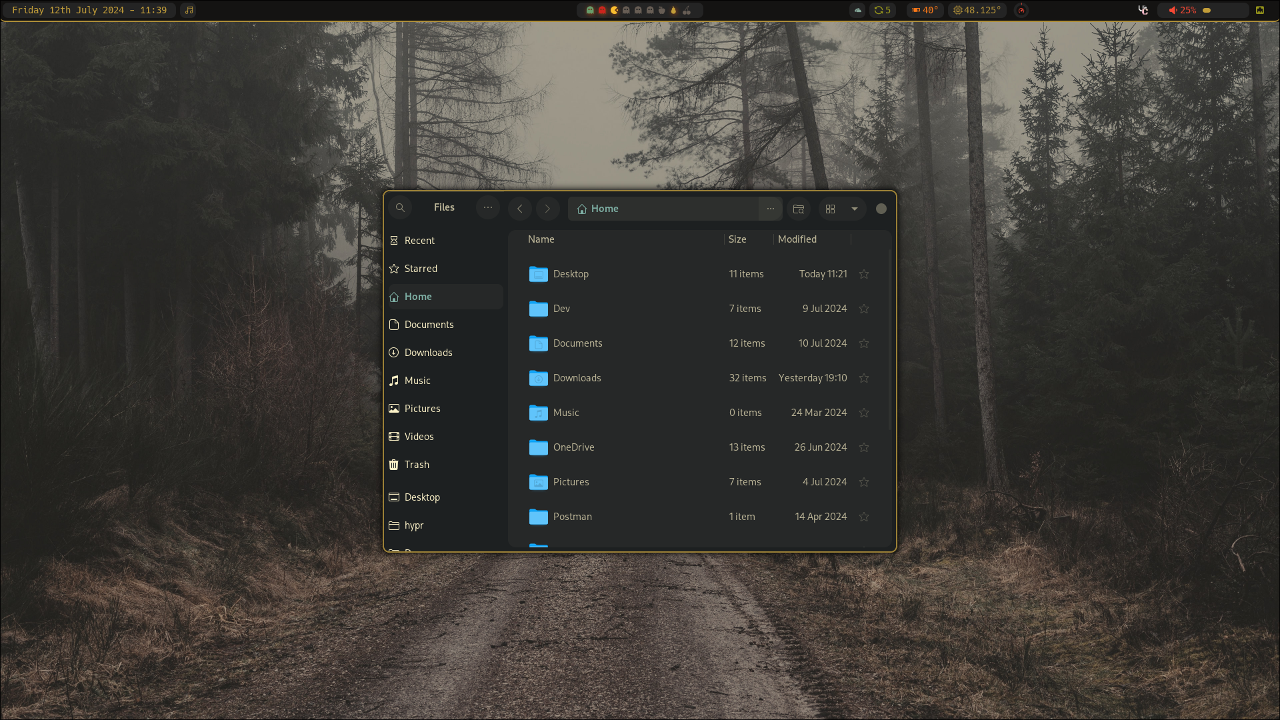Select Home in the sidebar

coord(445,297)
